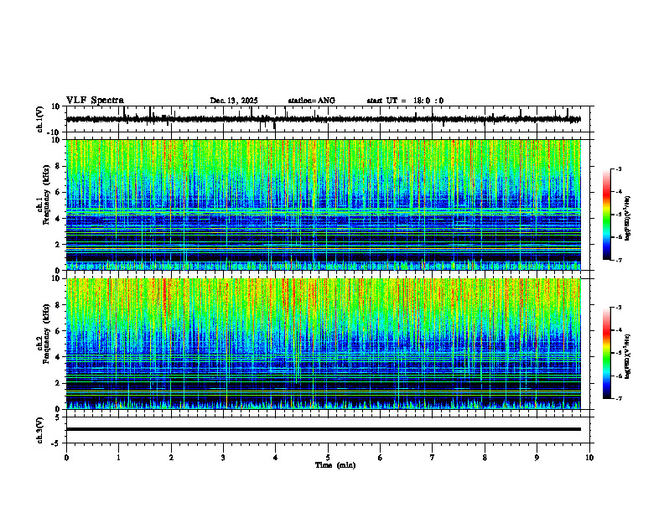664x513 pixels.
Task: Click the 'start UT = 18:0 :0' text
Action: (x=405, y=101)
